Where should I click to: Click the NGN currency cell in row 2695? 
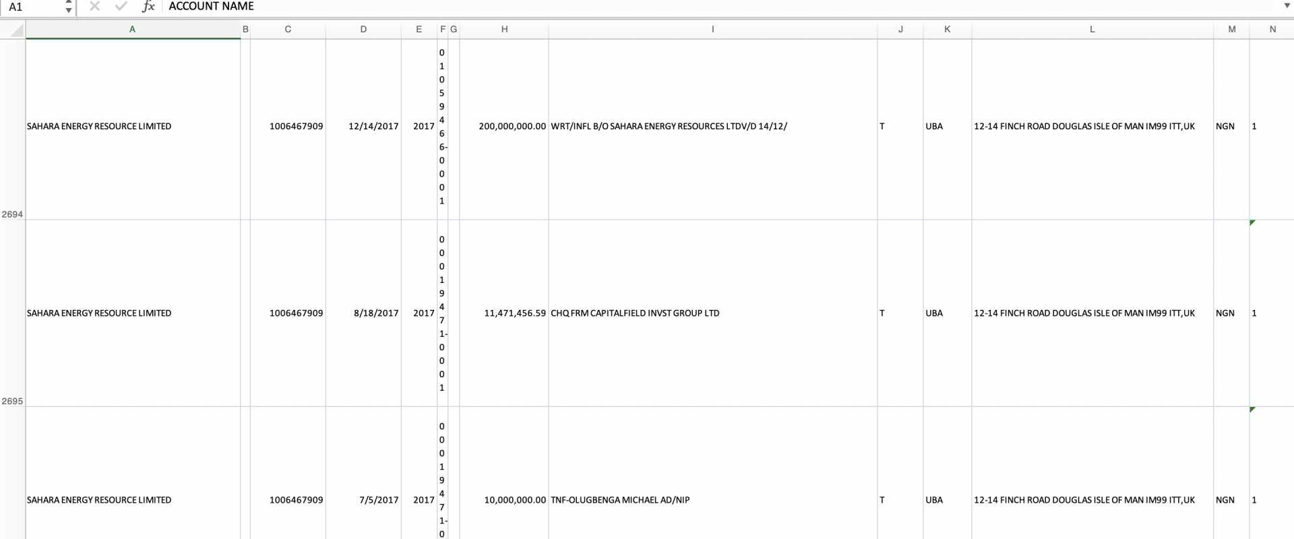[1231, 313]
